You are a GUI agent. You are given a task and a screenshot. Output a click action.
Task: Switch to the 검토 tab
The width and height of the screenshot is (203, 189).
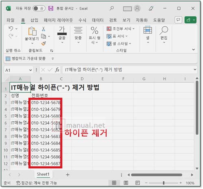(113, 20)
